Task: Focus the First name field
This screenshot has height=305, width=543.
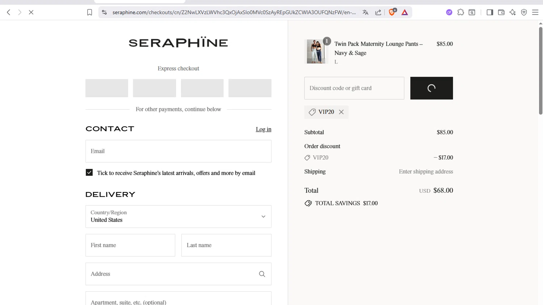Action: (x=130, y=245)
